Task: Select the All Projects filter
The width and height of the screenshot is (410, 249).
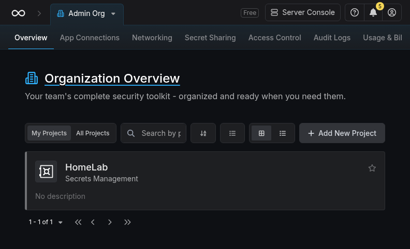Action: (93, 133)
